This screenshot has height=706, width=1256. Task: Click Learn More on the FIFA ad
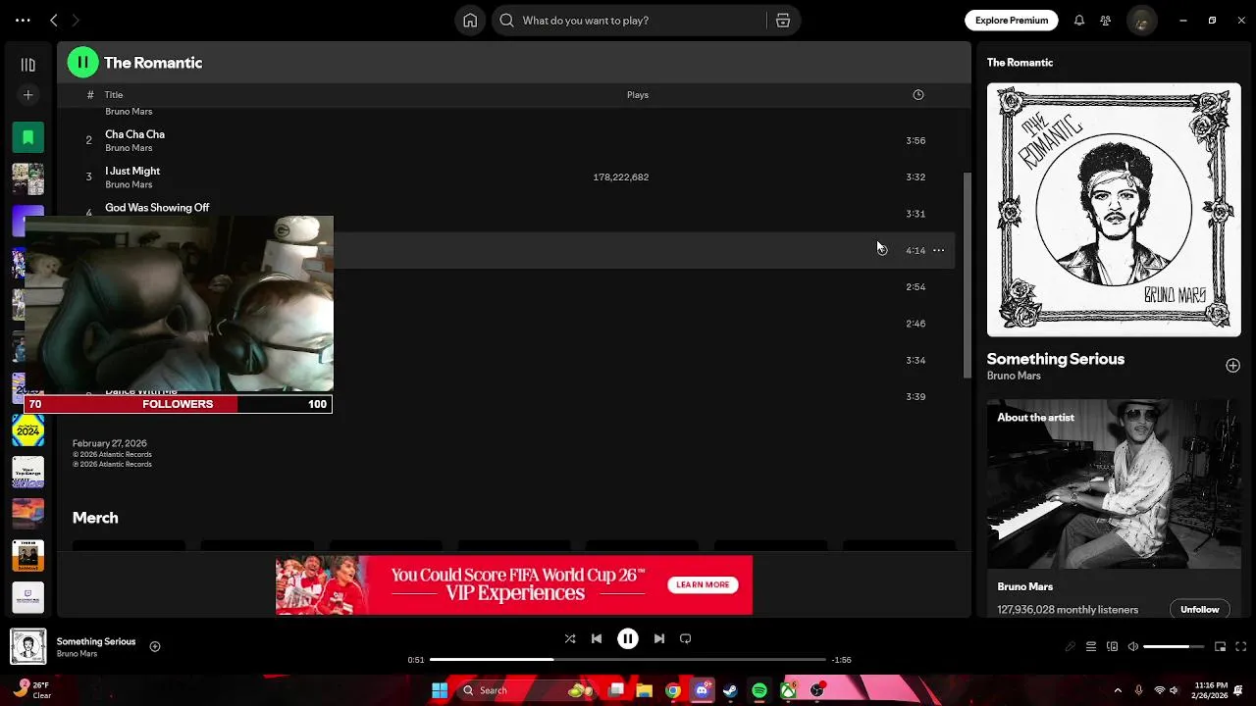(703, 584)
